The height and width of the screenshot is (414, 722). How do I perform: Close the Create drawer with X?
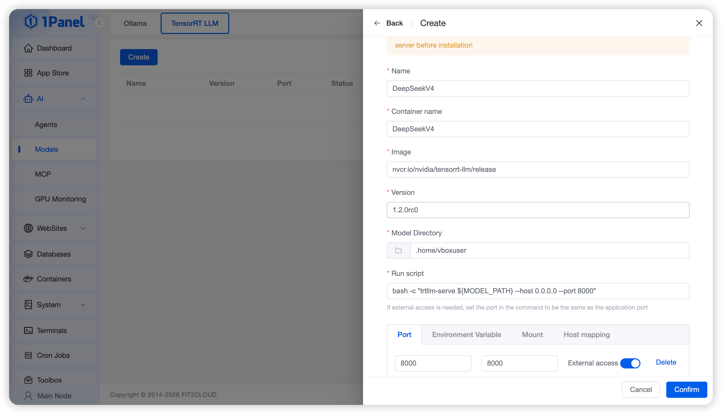(x=699, y=23)
